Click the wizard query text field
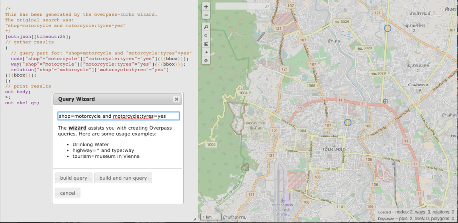458x223 pixels. [x=119, y=116]
